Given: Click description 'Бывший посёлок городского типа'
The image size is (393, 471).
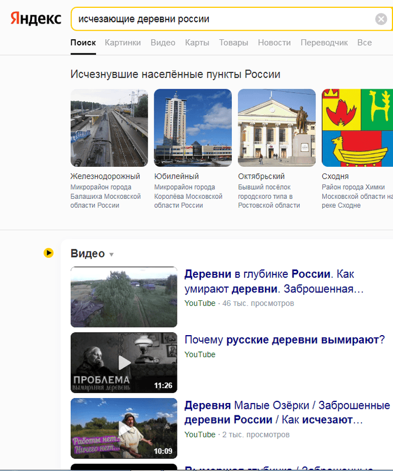Looking at the screenshot, I should [269, 196].
